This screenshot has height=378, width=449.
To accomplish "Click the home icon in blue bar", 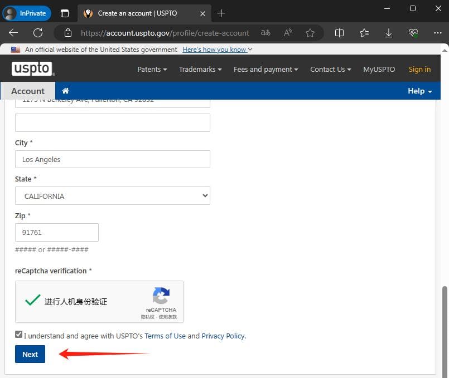I will [65, 91].
